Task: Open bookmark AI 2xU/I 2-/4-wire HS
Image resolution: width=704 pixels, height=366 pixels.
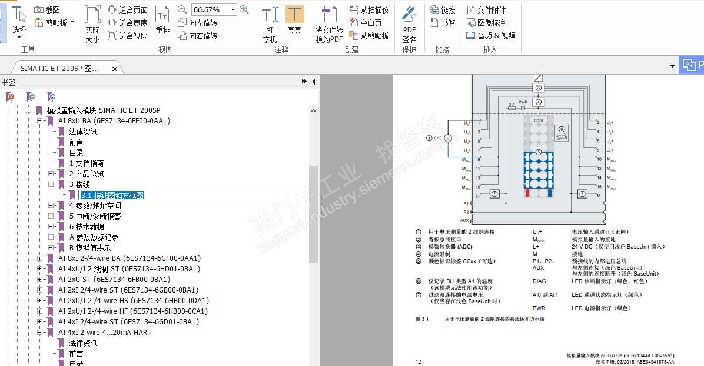Action: point(134,301)
